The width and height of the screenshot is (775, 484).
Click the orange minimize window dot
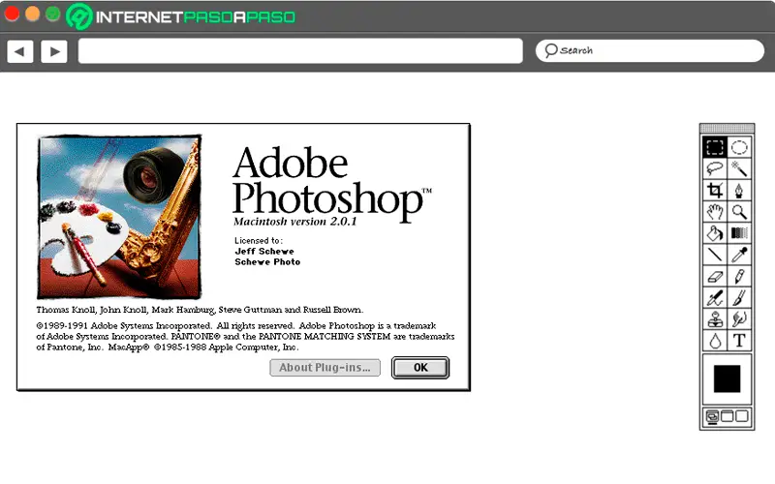click(x=33, y=14)
